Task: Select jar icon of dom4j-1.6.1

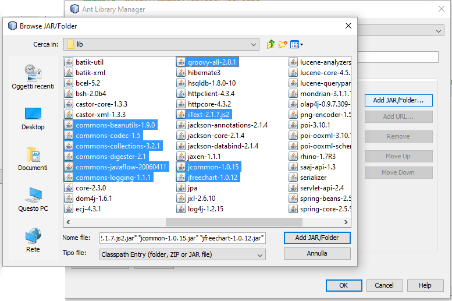Action: point(69,199)
